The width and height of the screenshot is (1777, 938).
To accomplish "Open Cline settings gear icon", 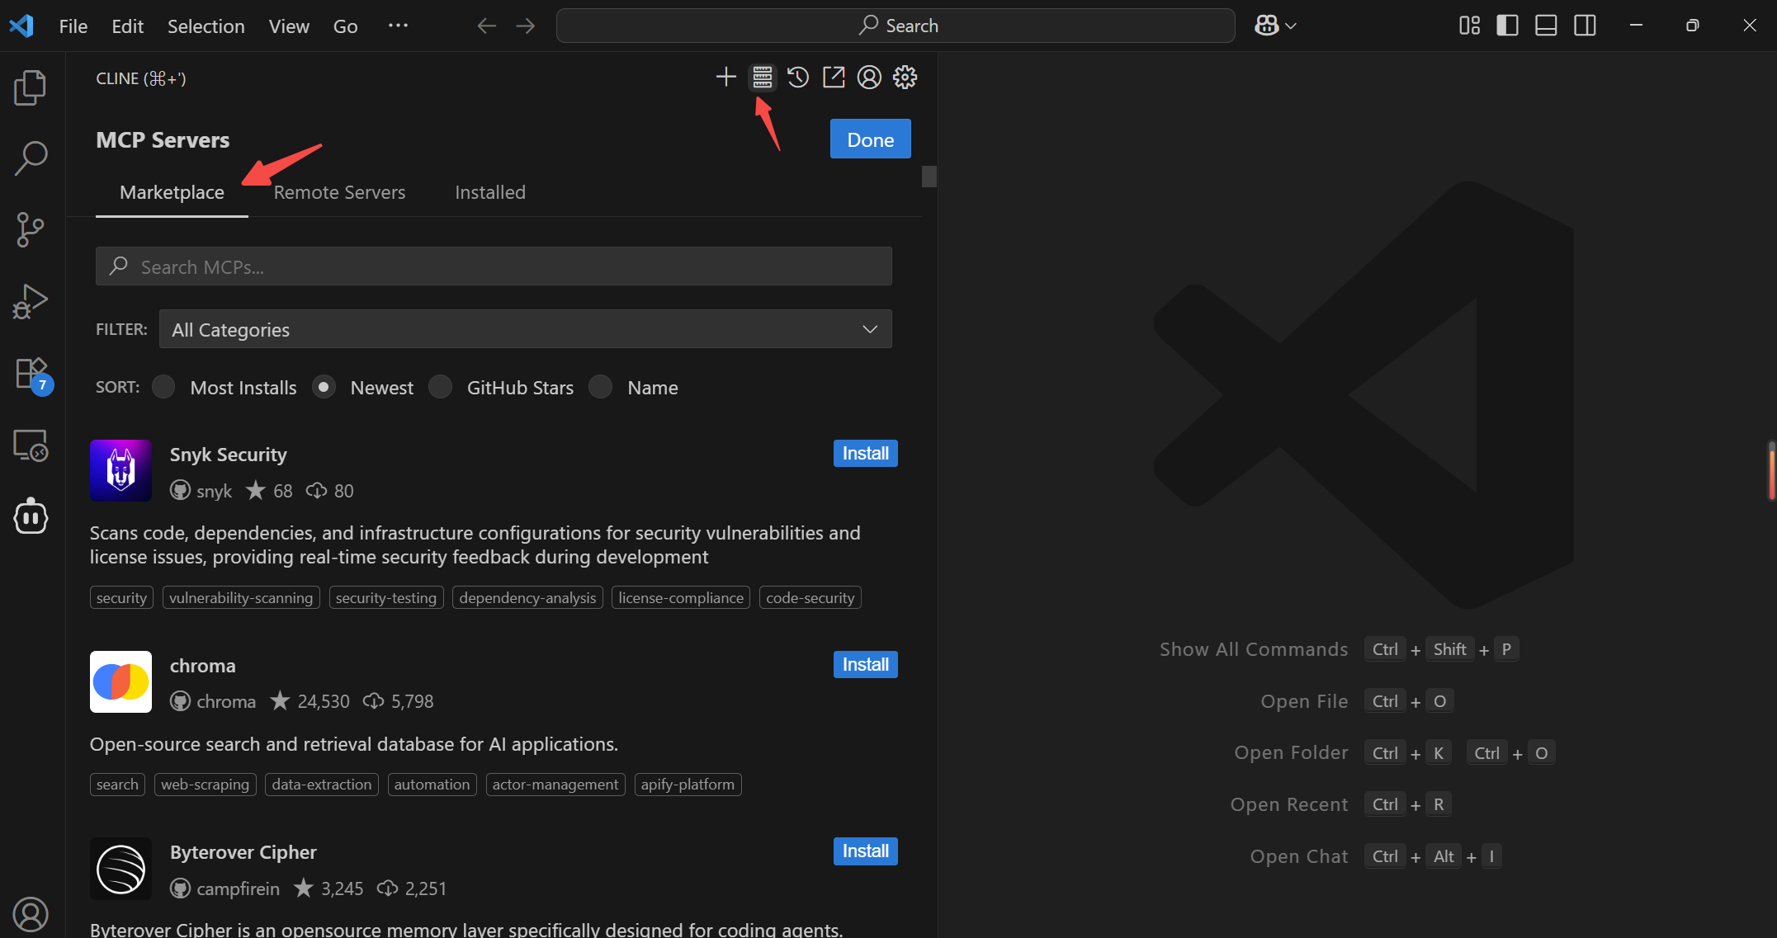I will (905, 78).
